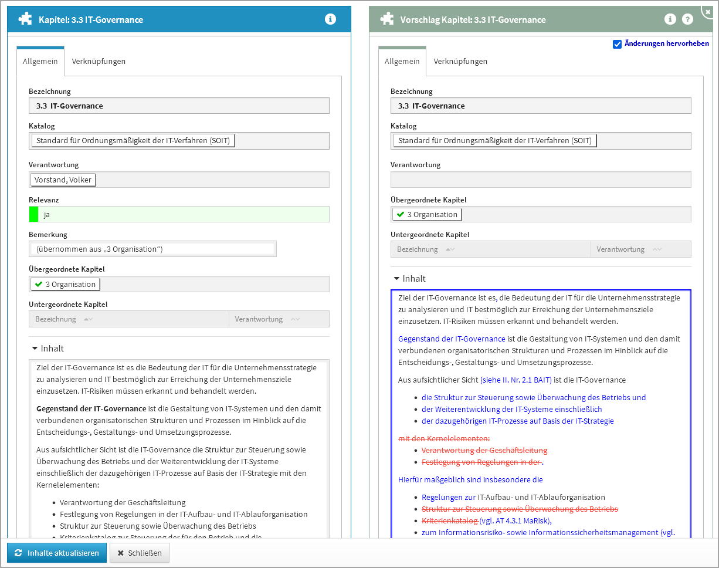Toggle the Änderungen hervorheben checkbox

point(617,44)
